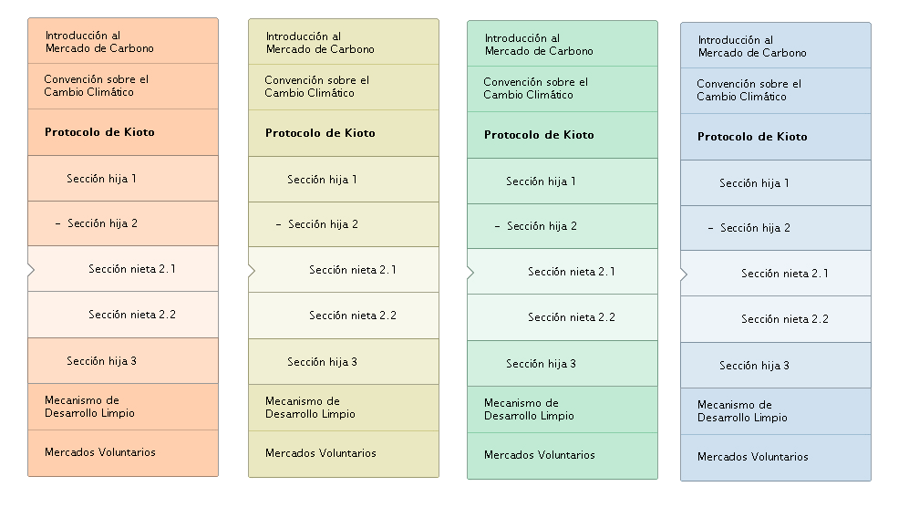Open Protocolo de Kioto in orange menu
The width and height of the screenshot is (919, 528).
123,132
